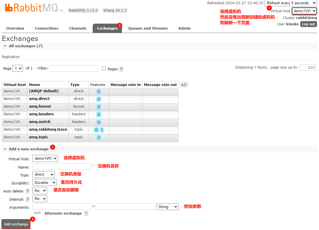Open the Regex help question mark

tap(121, 69)
